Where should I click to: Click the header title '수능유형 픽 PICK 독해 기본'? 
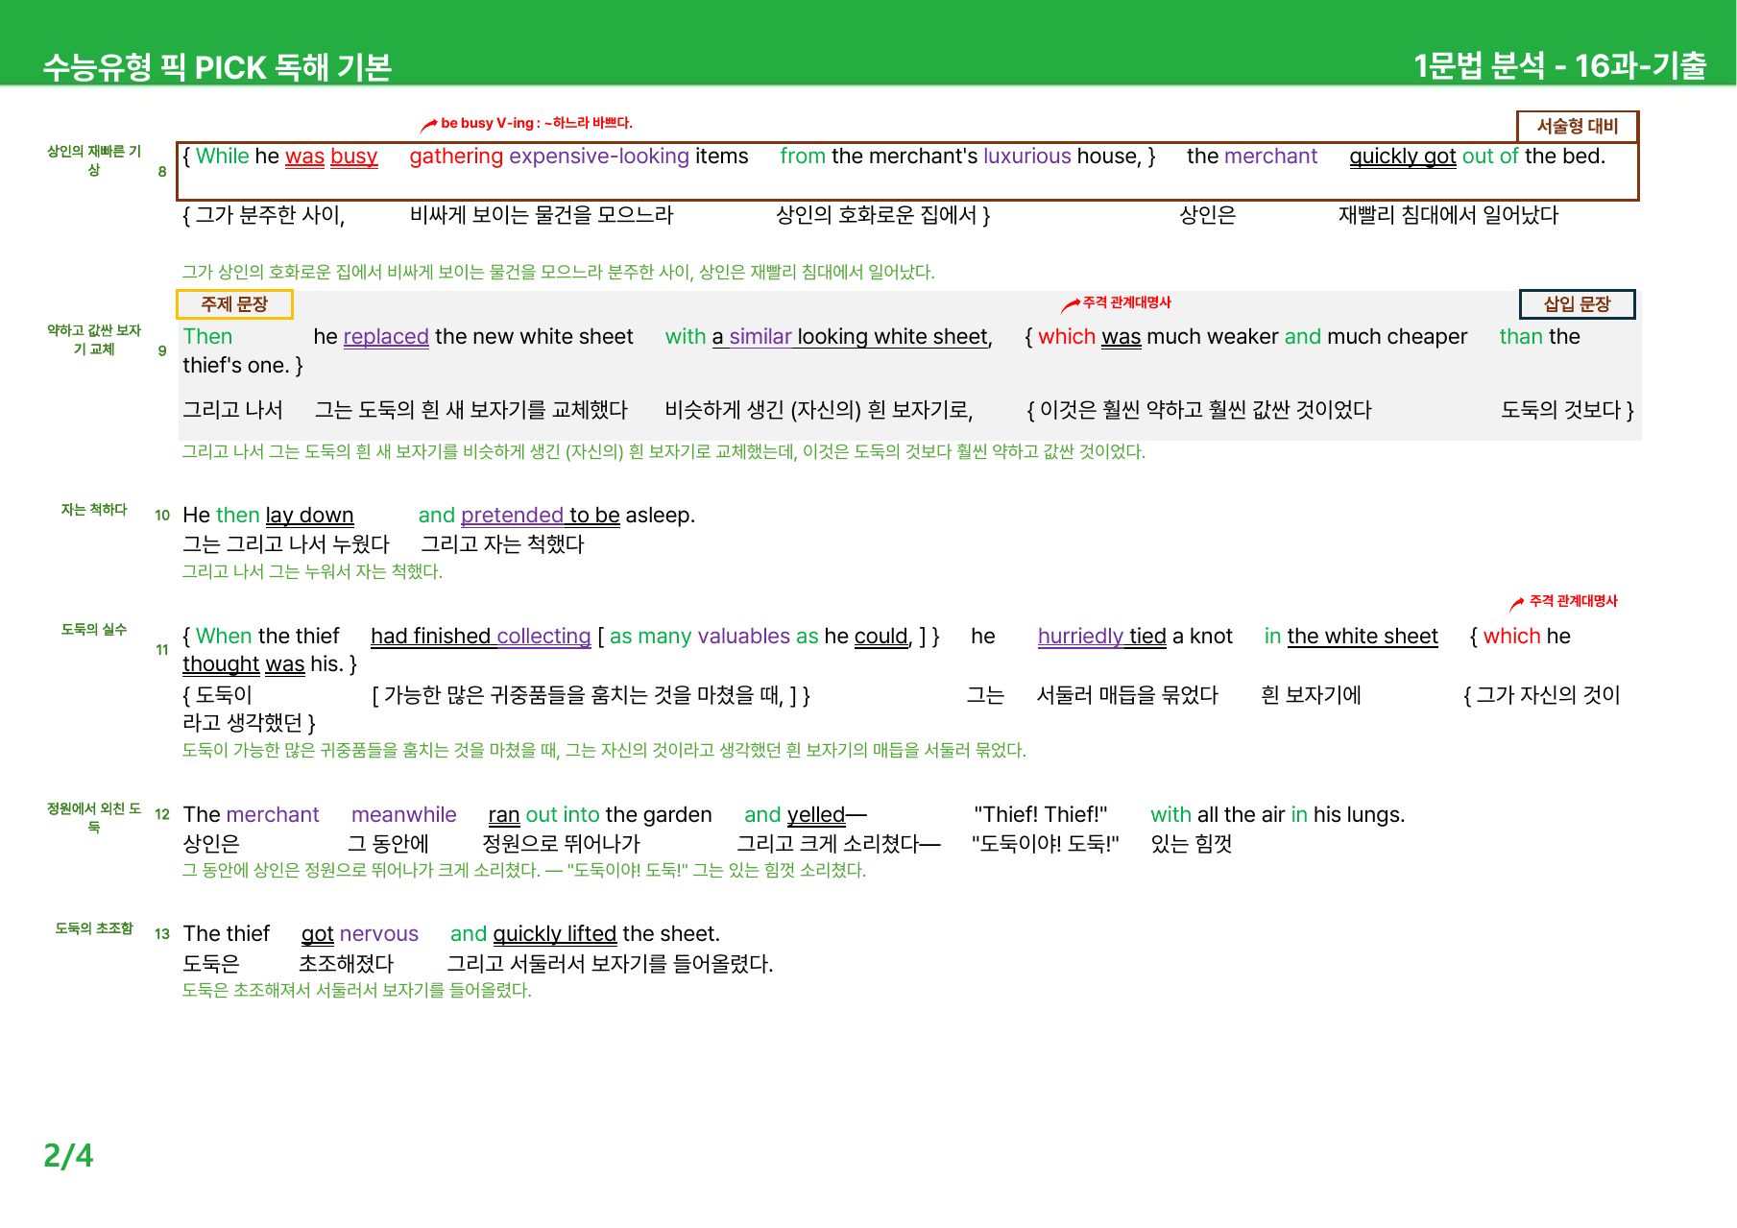point(217,67)
